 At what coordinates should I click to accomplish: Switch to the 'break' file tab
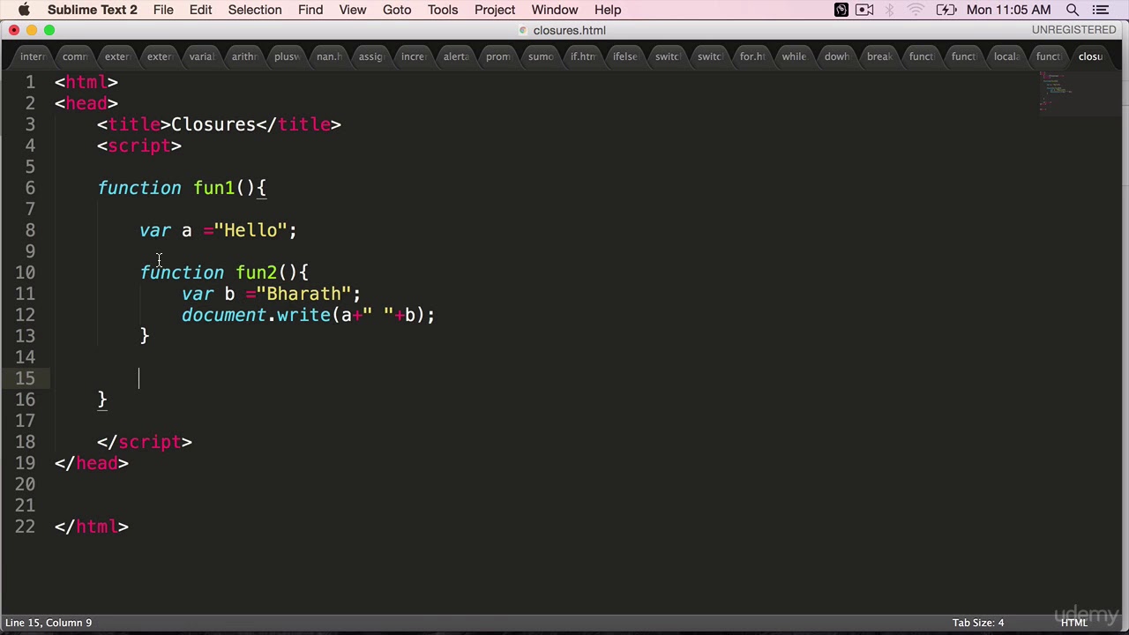point(879,56)
